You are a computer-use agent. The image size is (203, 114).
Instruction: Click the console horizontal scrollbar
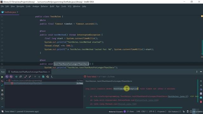(134, 108)
